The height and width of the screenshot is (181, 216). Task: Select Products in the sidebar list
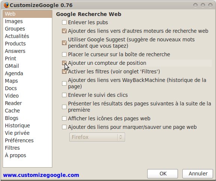27,44
